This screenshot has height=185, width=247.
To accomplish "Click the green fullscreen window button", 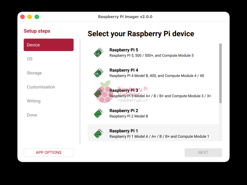I will [x=37, y=17].
